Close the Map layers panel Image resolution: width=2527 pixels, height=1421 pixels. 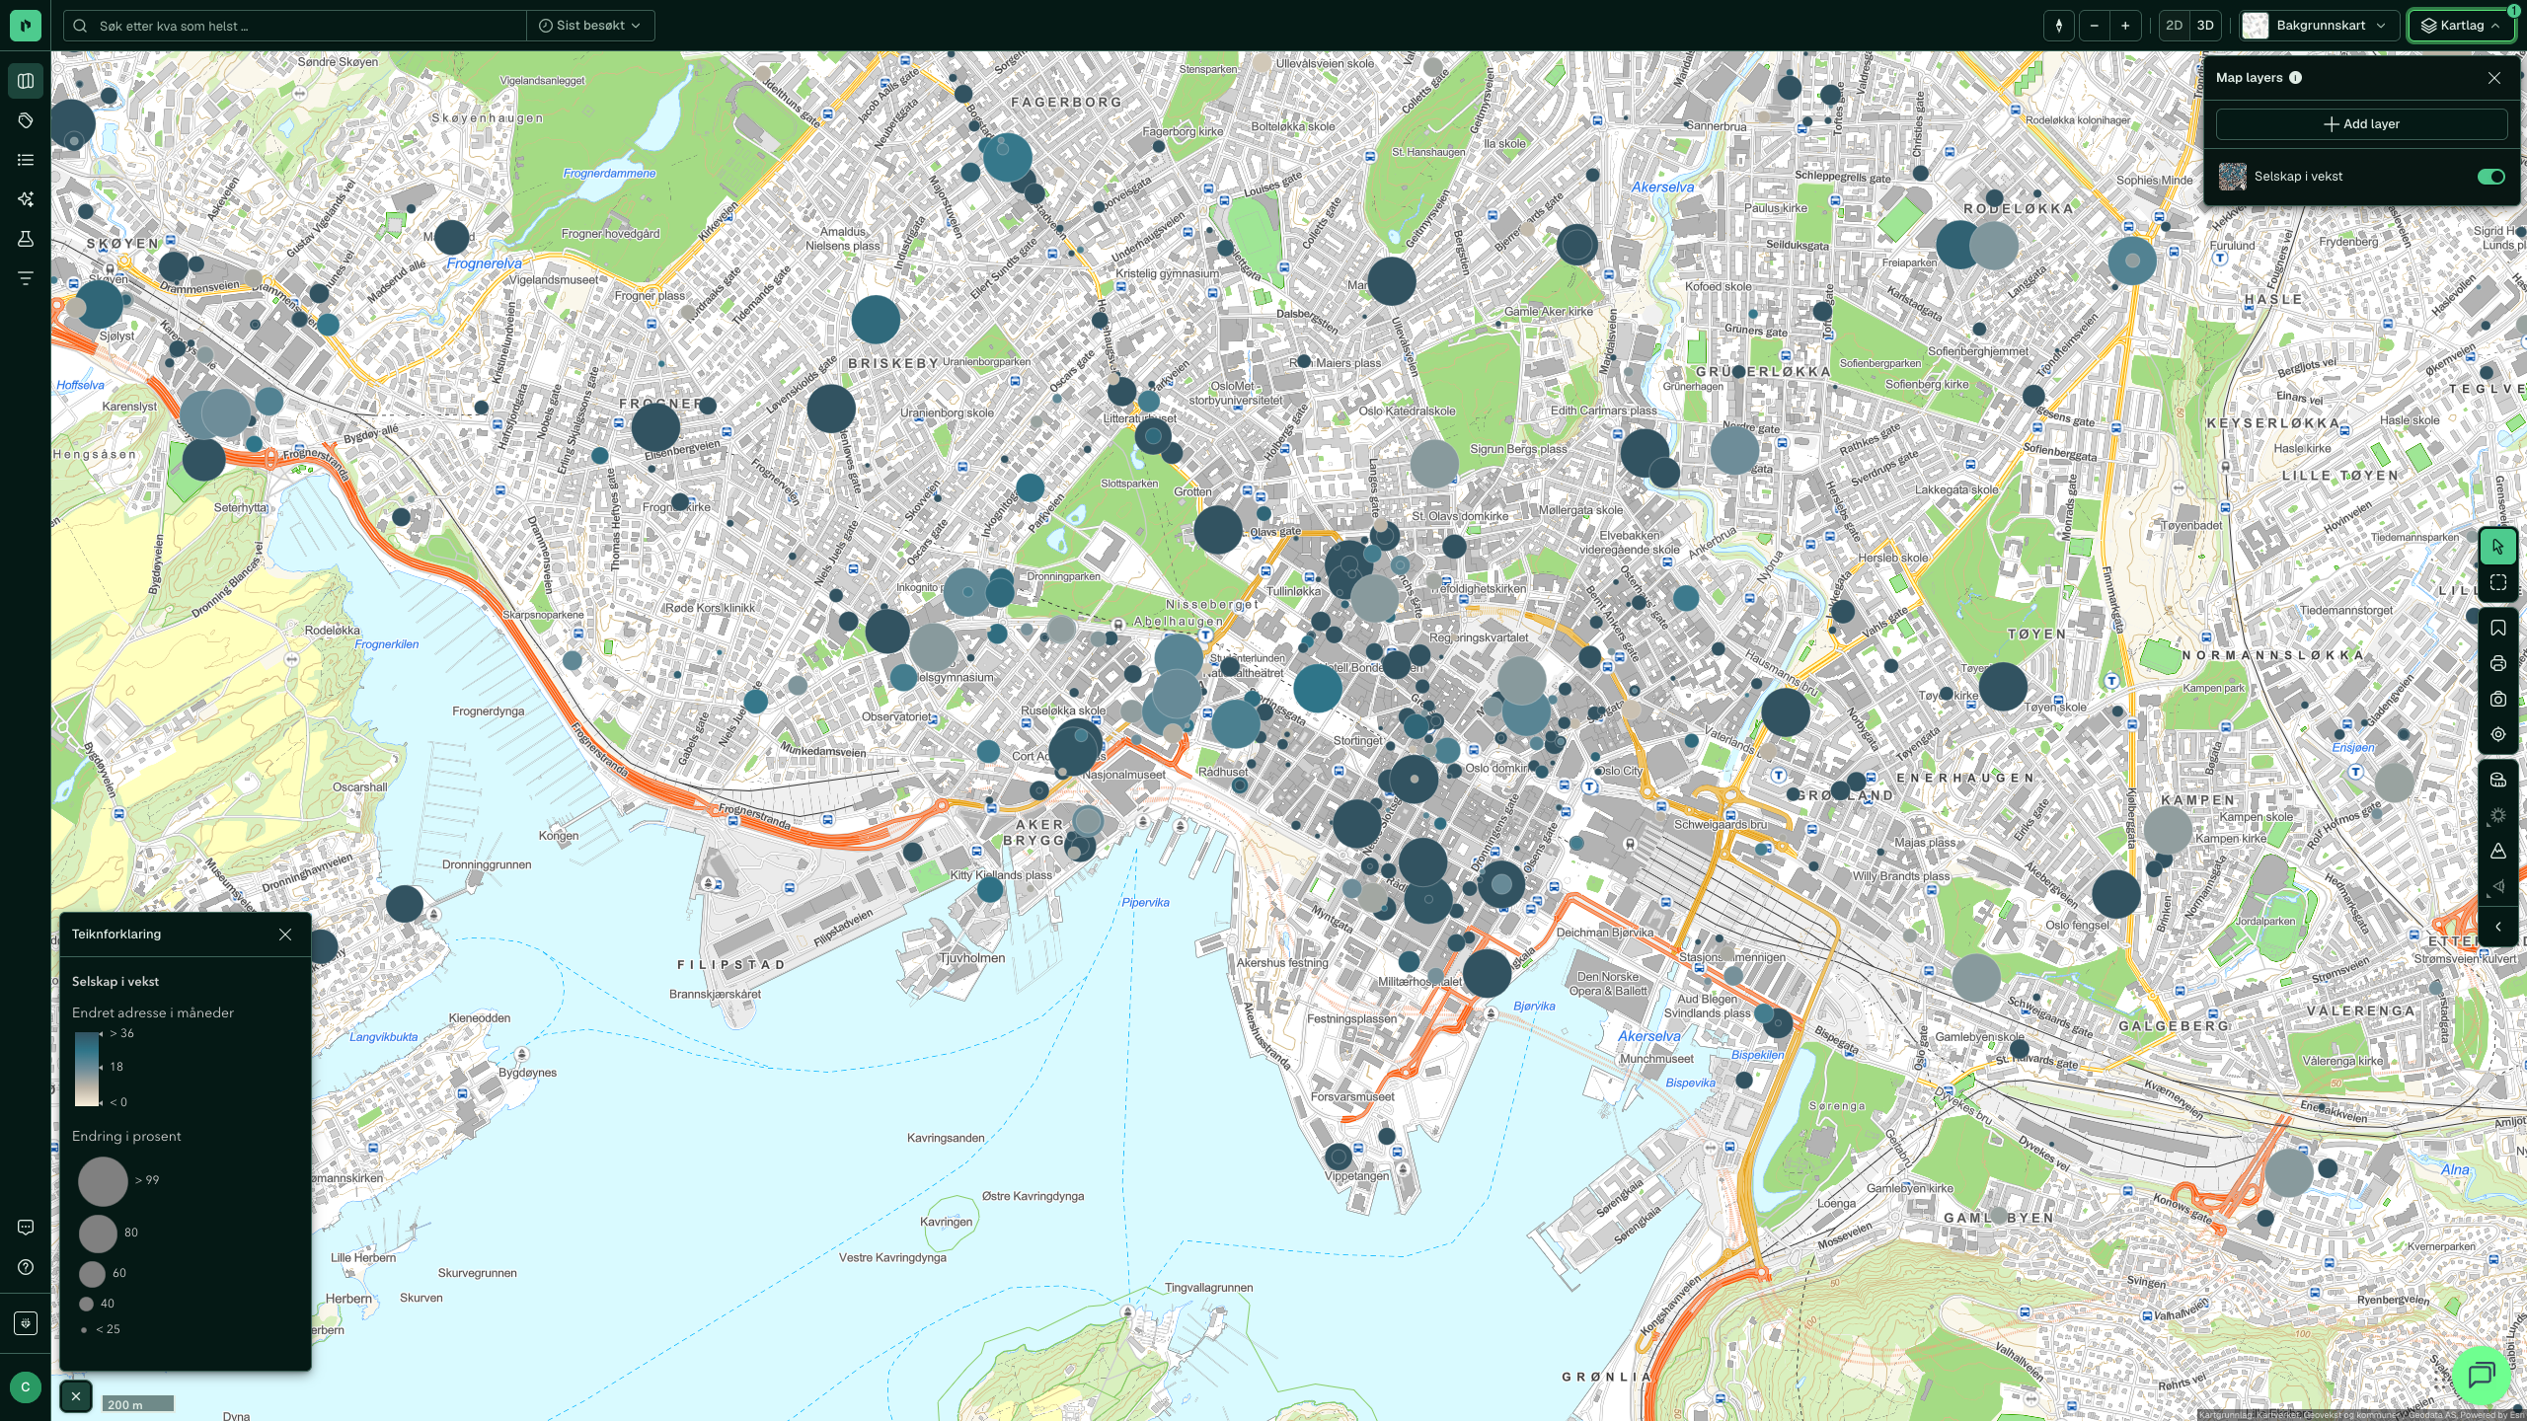point(2494,78)
